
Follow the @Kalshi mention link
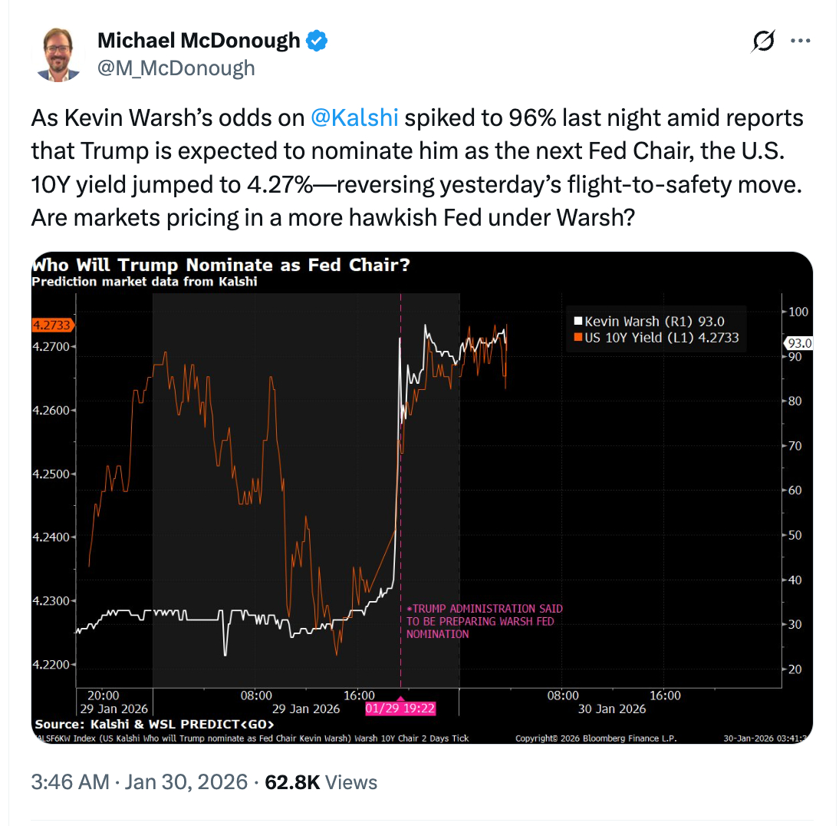coord(354,118)
